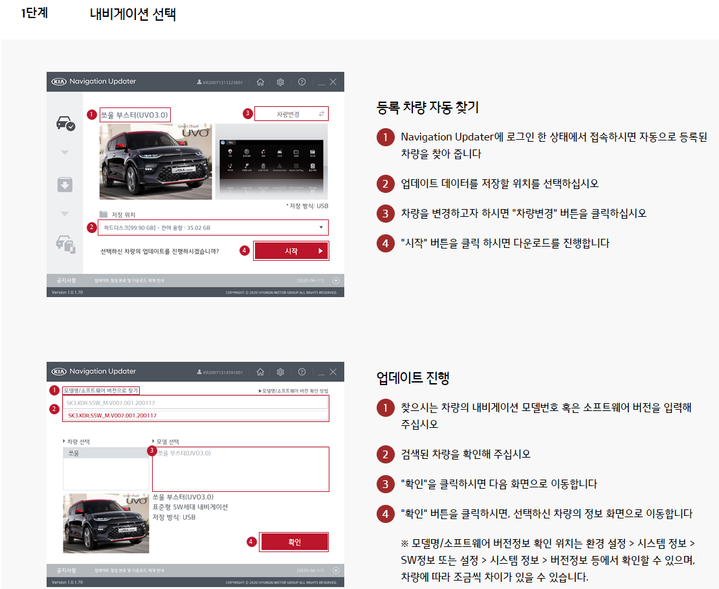Click KIA logo in window of user KR20071314591001
Screen dimensions: 719x589
point(59,372)
